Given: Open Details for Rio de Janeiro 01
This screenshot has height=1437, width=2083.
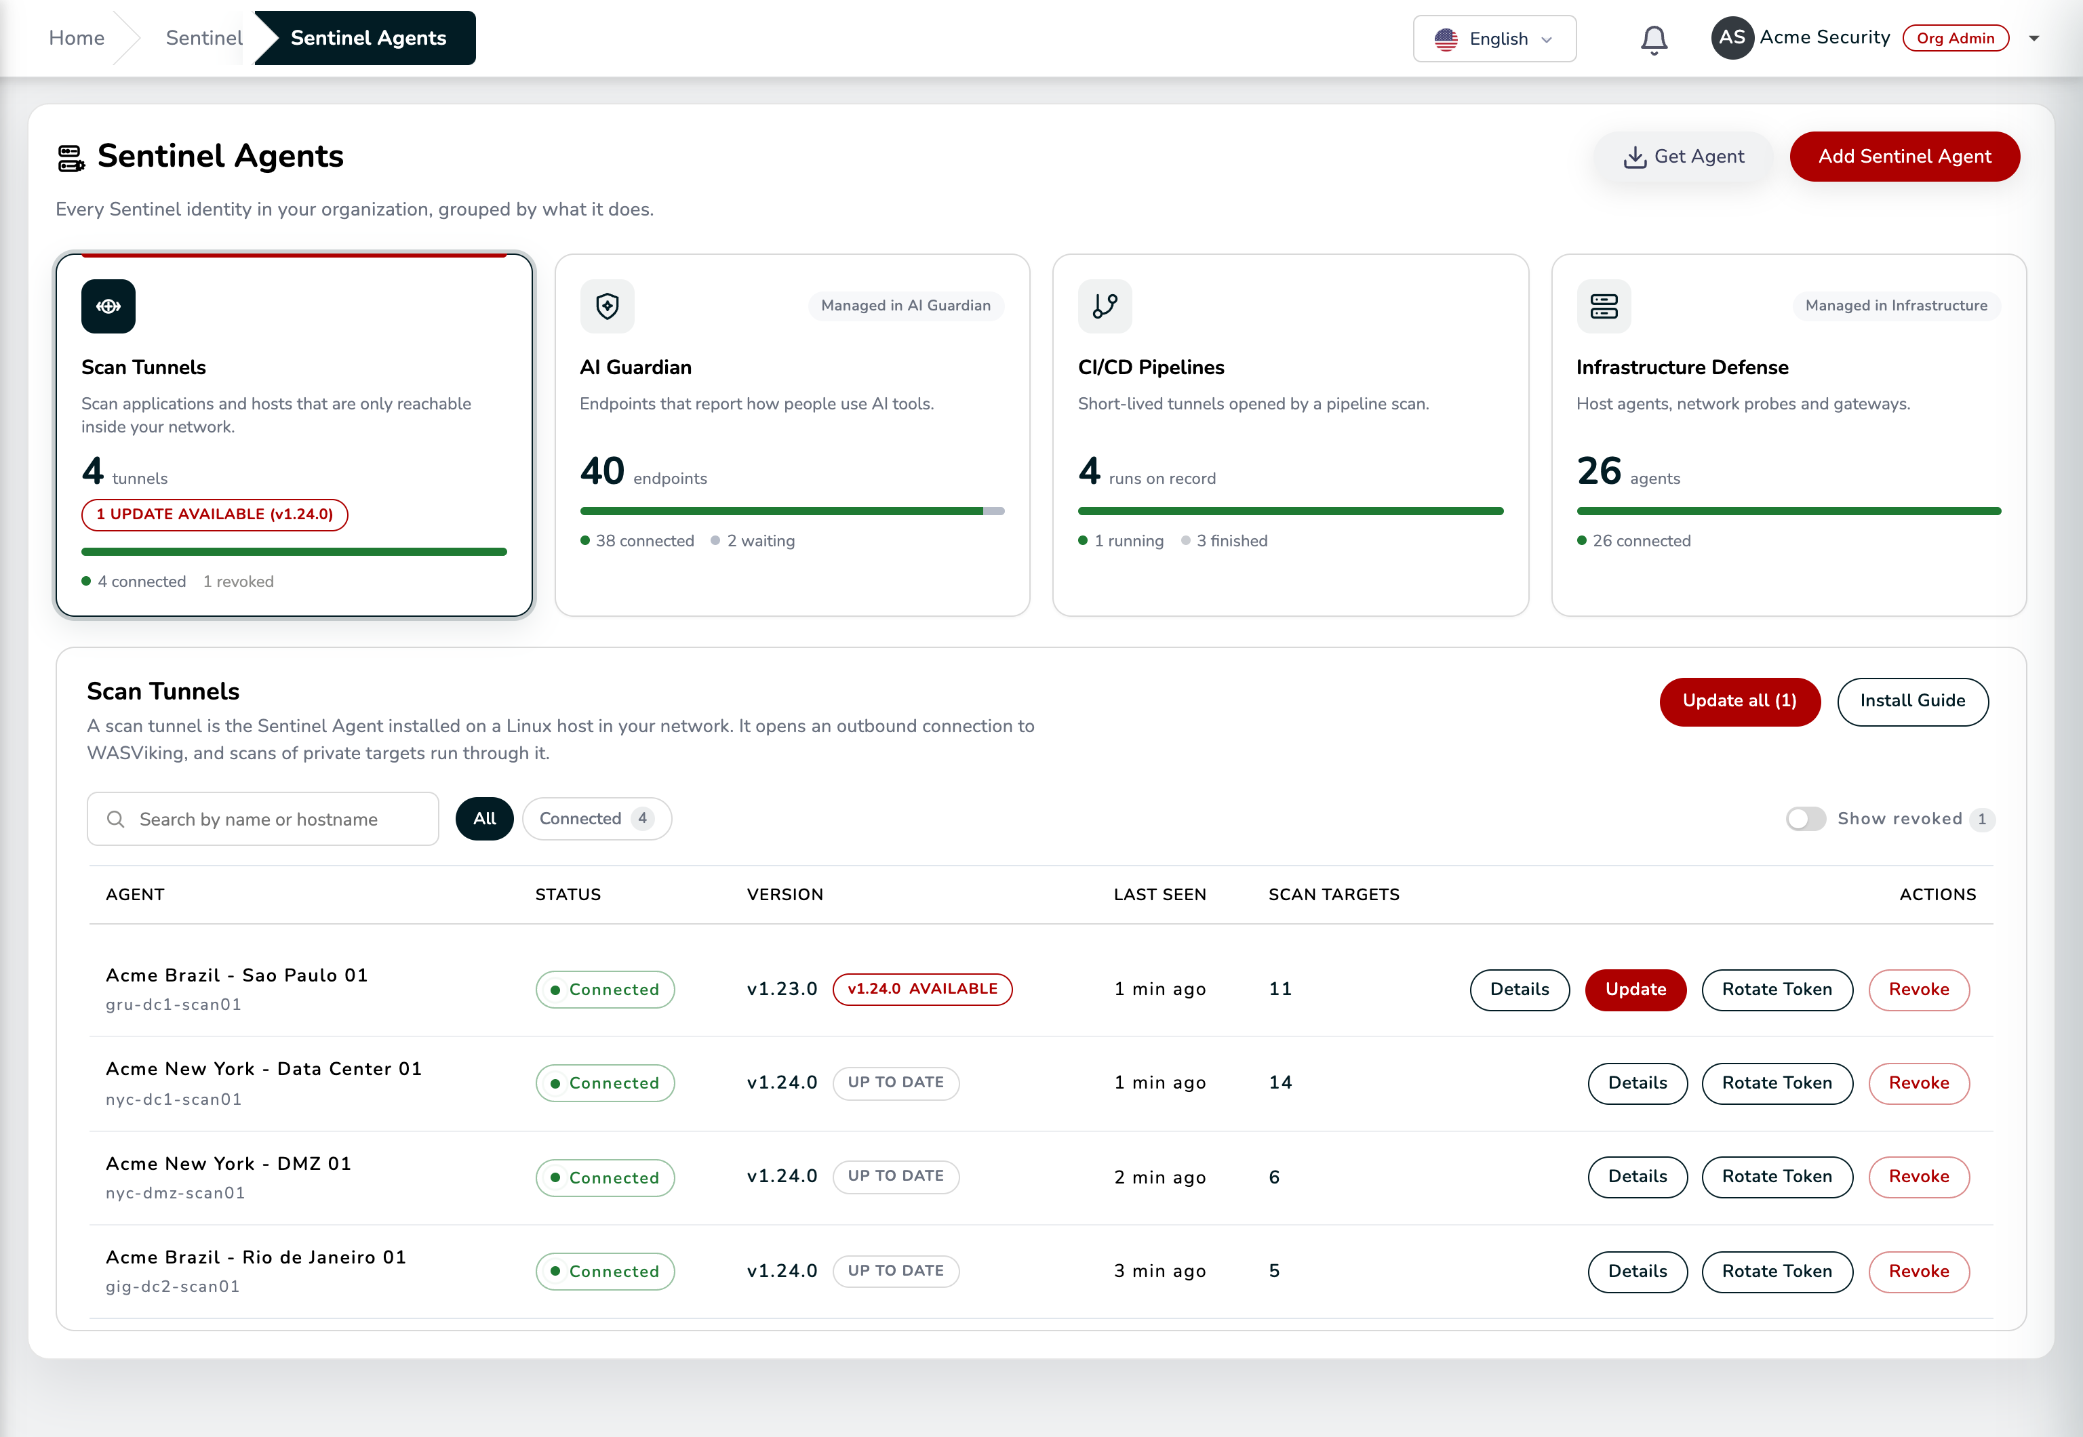Looking at the screenshot, I should click(x=1638, y=1272).
